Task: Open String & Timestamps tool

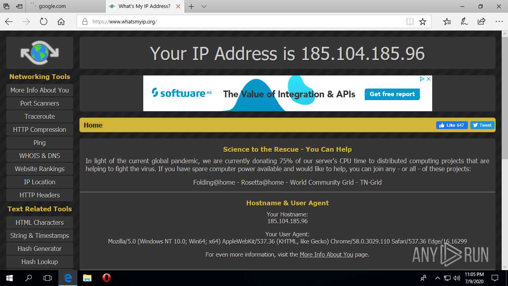Action: pyautogui.click(x=40, y=236)
